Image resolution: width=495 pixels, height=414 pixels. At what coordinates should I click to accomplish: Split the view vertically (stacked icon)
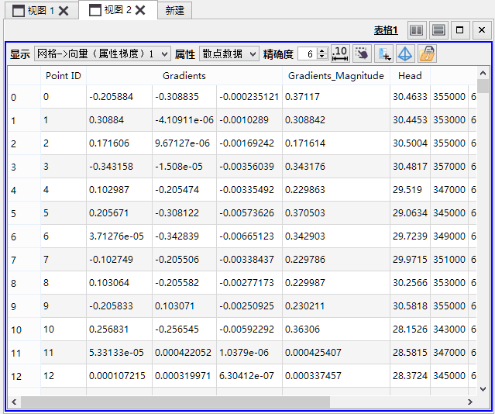438,30
